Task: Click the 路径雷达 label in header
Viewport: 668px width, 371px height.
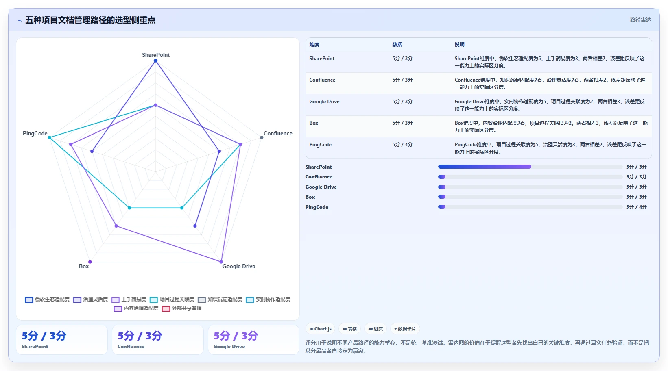Action: 640,20
